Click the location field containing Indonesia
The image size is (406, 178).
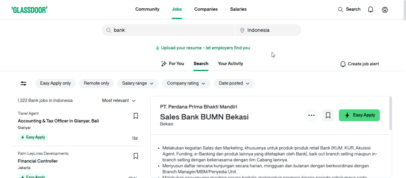coord(268,30)
